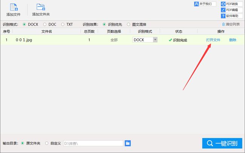The width and height of the screenshot is (245, 153).
Task: Click the 总页数 column header
Action: tap(89, 32)
